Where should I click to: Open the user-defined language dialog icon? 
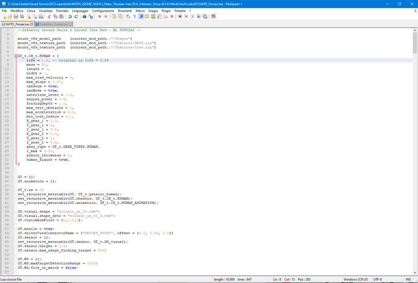147,17
